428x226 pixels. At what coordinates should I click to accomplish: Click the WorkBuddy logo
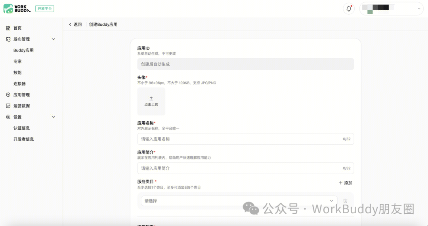17,9
